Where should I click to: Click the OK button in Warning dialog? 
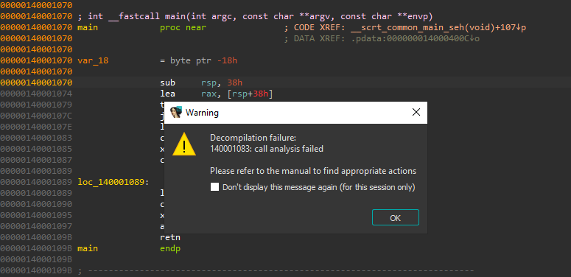pos(396,217)
